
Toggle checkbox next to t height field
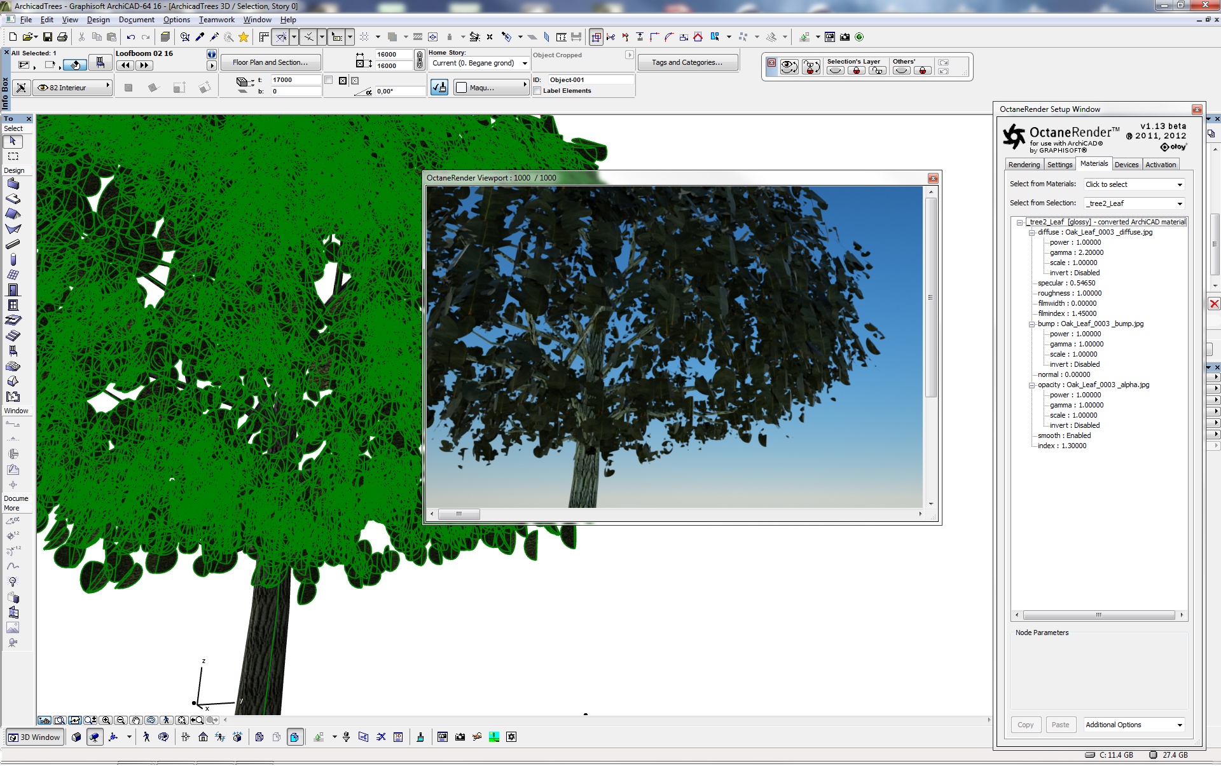[x=329, y=80]
